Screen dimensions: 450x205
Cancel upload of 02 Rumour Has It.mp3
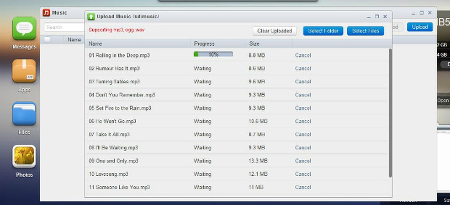click(x=303, y=68)
